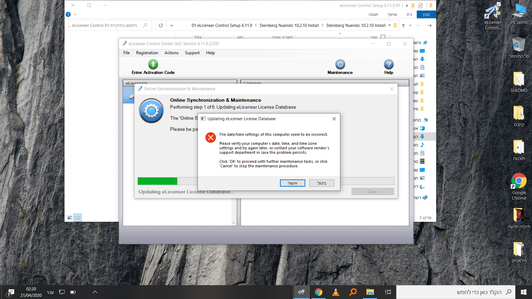Click Explorer's refresh button

coord(161,25)
